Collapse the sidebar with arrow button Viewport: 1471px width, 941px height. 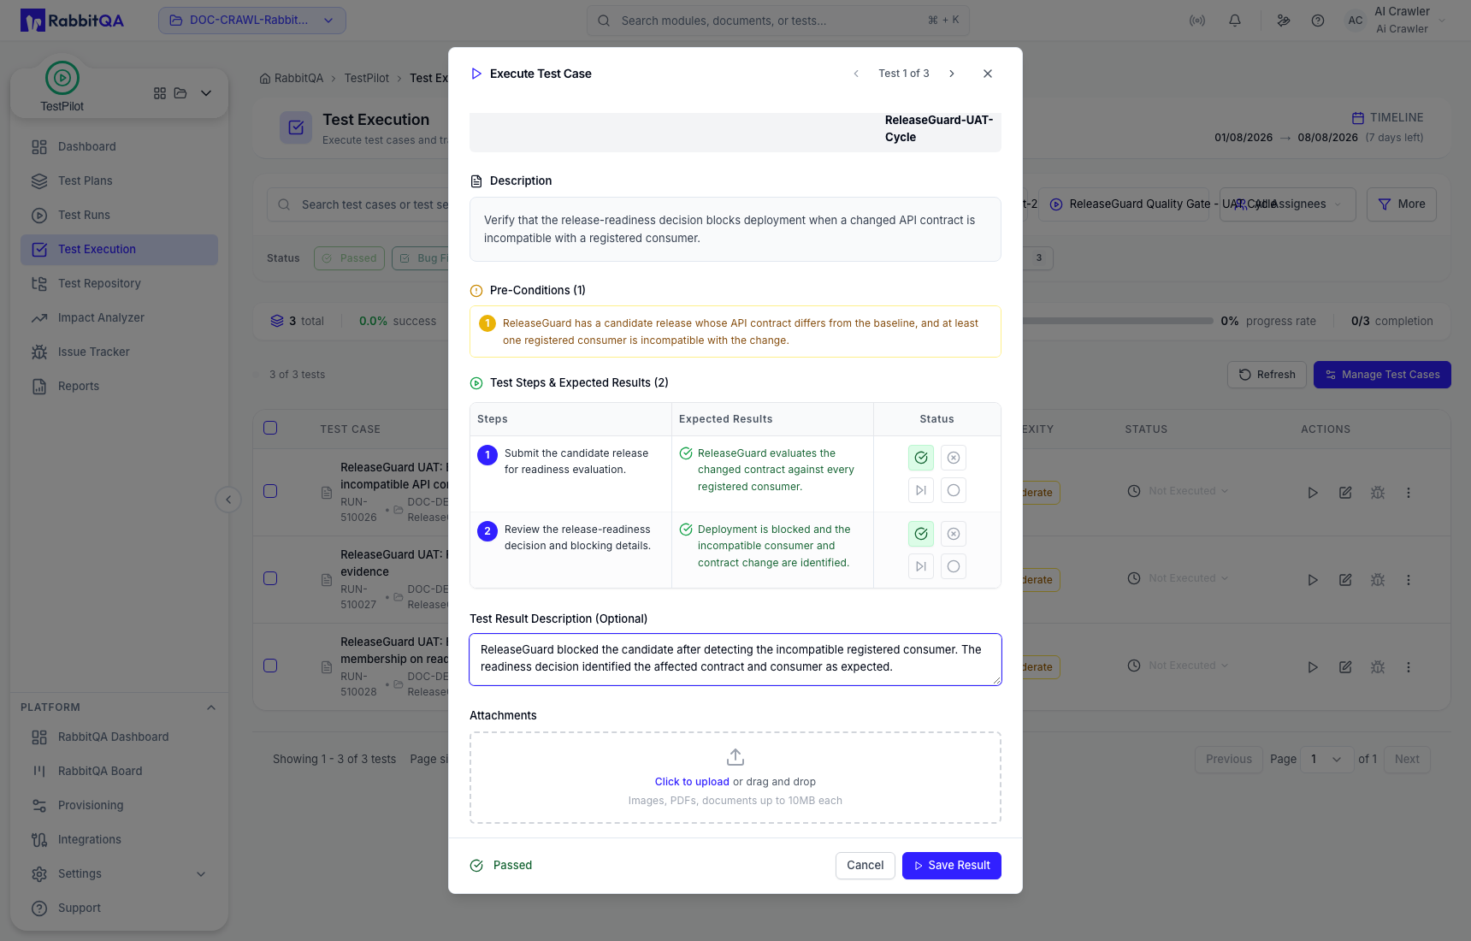pos(228,500)
